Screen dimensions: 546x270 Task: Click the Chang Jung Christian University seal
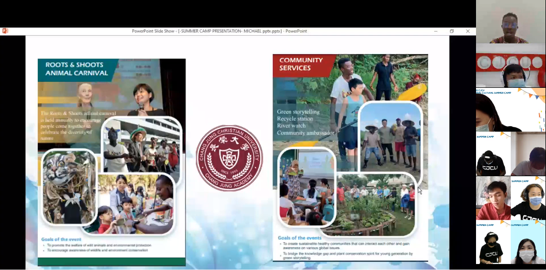(229, 158)
